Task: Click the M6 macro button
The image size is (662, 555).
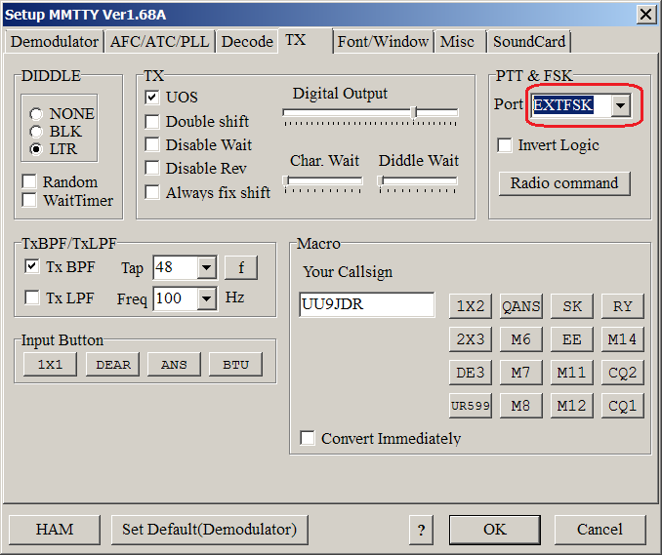Action: 521,339
